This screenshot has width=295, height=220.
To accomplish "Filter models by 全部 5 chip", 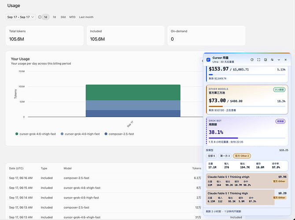I will coord(211,156).
